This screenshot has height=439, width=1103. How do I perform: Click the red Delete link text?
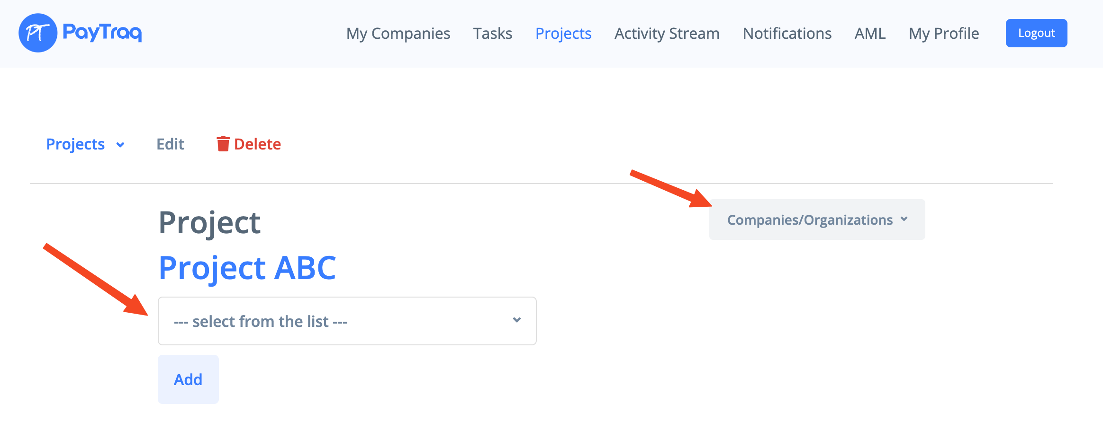click(x=257, y=144)
